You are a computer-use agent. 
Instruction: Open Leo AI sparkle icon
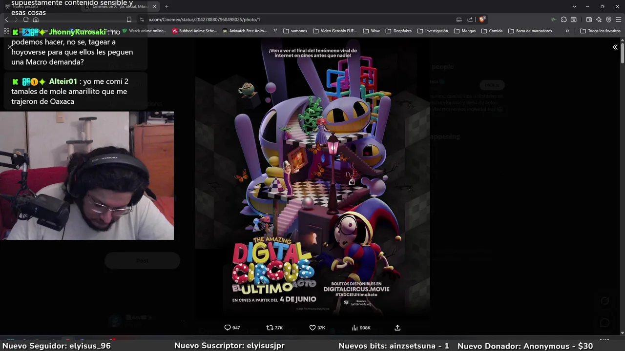[x=599, y=19]
